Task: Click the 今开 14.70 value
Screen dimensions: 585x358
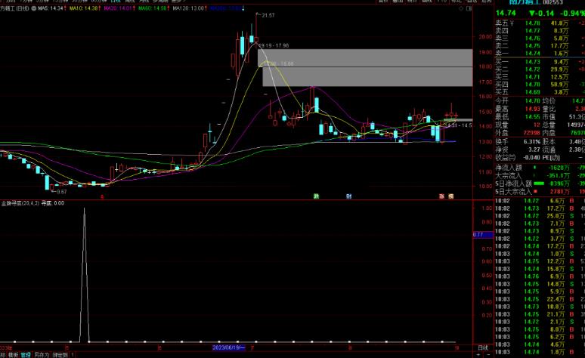Action: pyautogui.click(x=532, y=100)
